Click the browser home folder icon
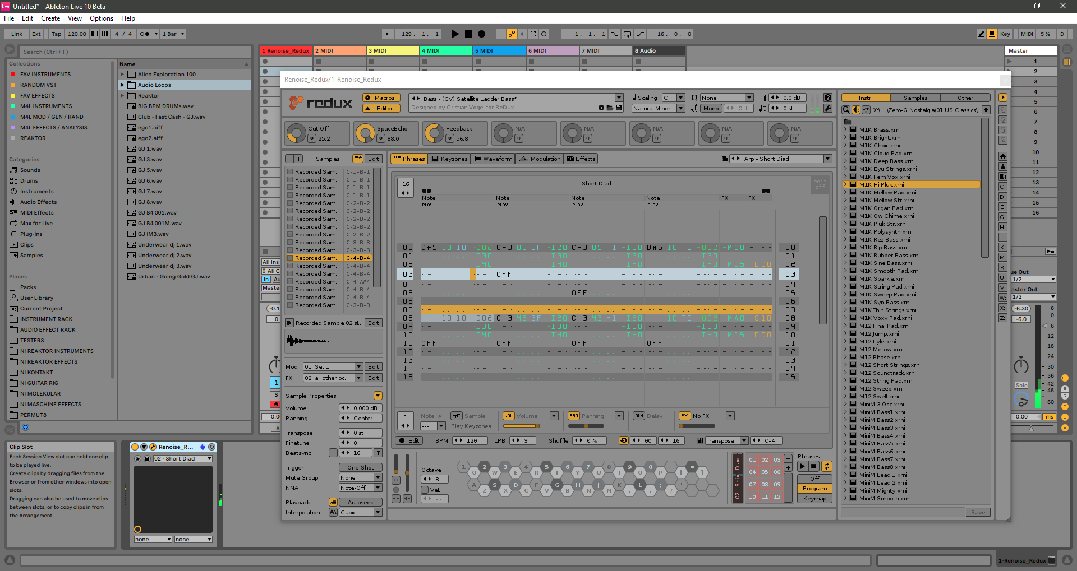This screenshot has height=571, width=1077. (x=1002, y=156)
